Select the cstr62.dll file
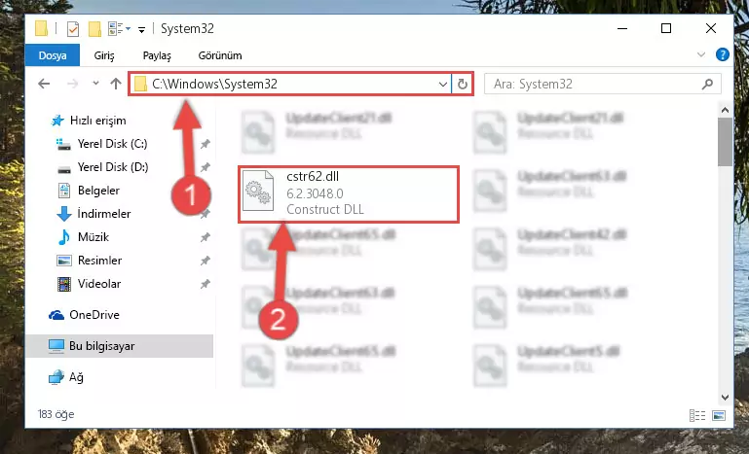Viewport: 749px width, 454px height. point(349,194)
